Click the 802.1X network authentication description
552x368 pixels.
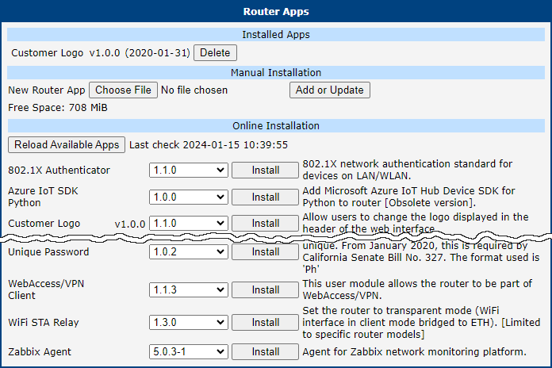coord(408,170)
